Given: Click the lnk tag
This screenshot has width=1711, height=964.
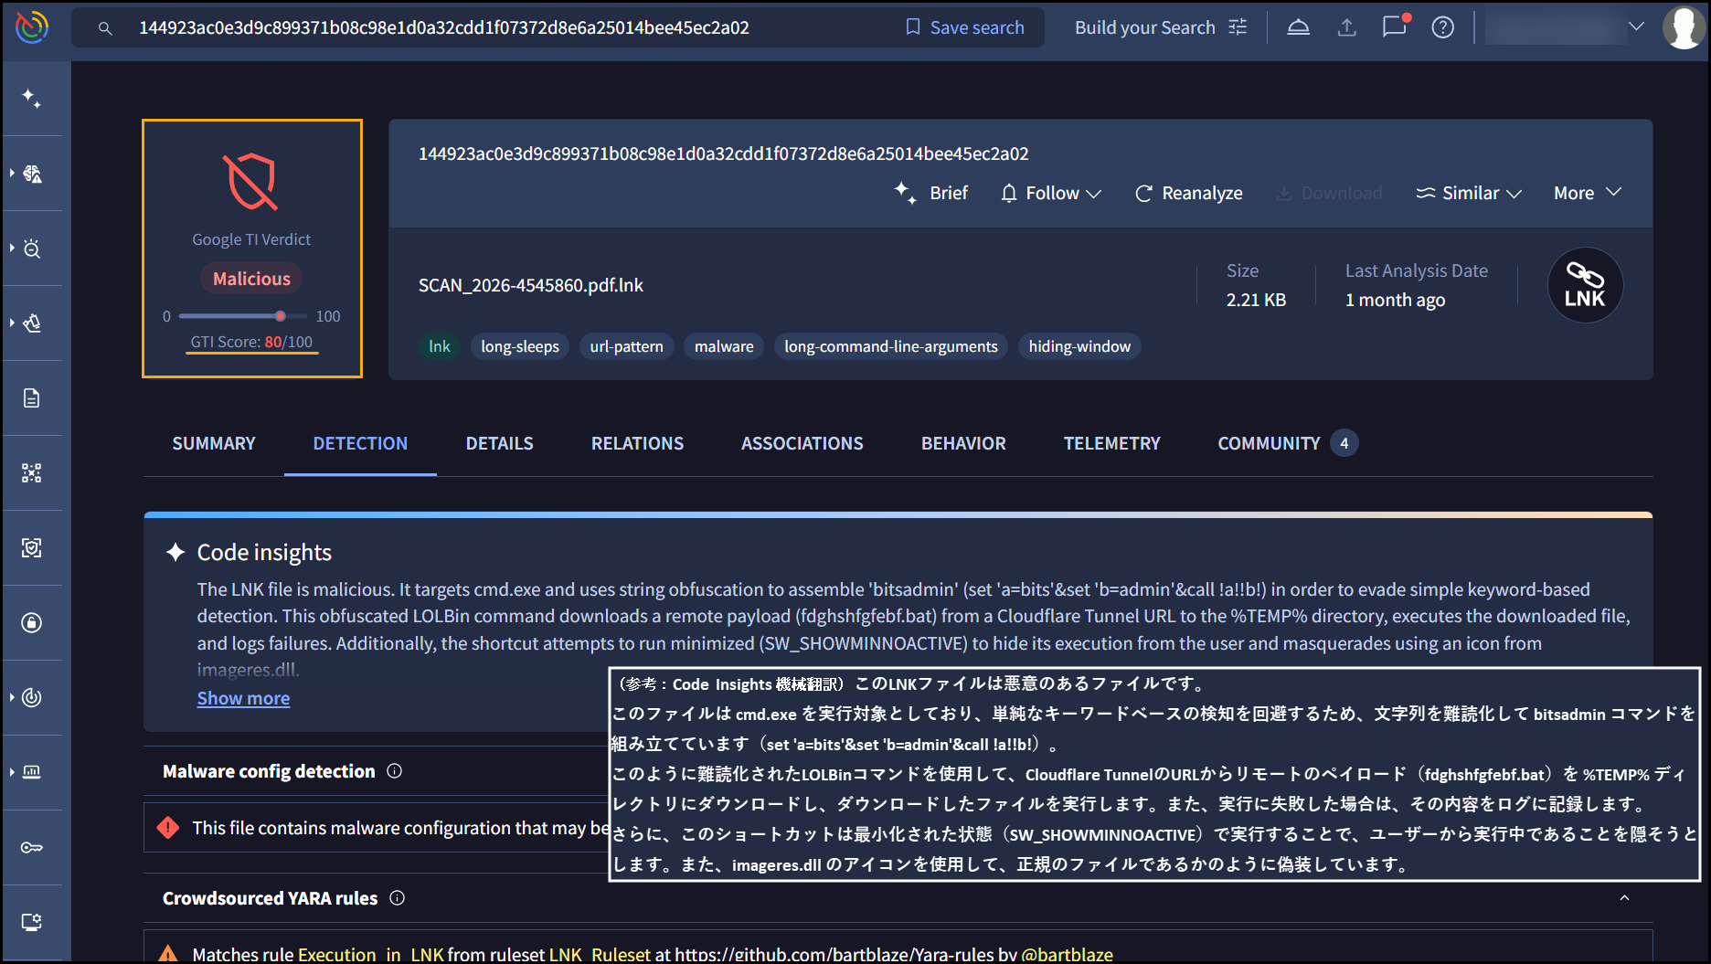Looking at the screenshot, I should [x=440, y=346].
